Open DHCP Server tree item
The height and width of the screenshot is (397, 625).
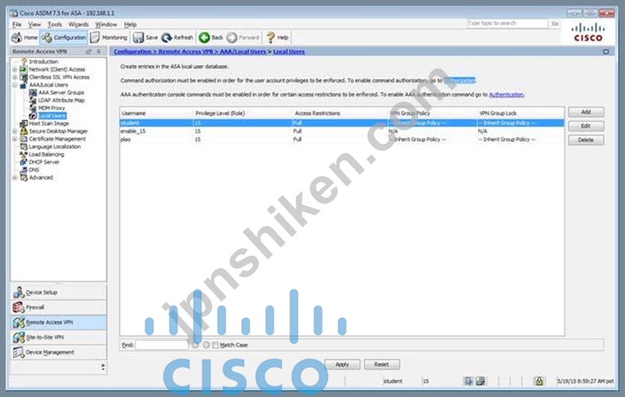[44, 162]
